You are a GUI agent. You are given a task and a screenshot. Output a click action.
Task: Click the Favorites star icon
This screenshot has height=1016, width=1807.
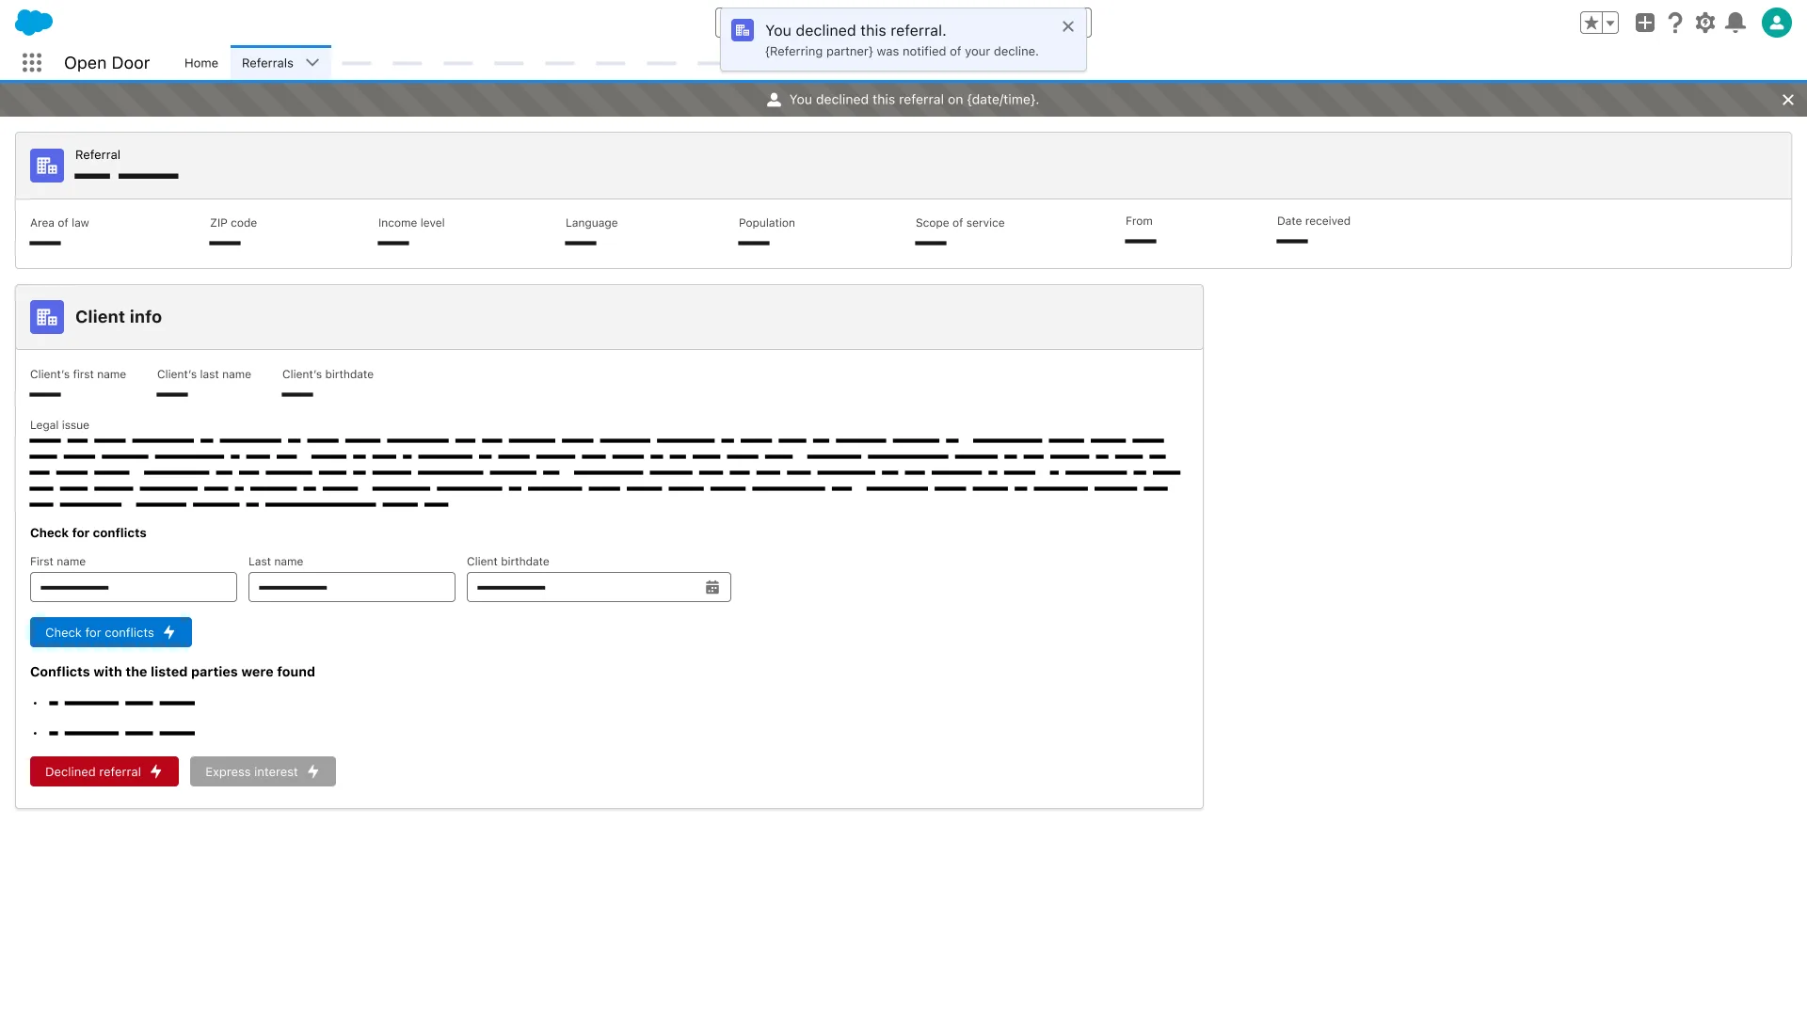(1591, 23)
